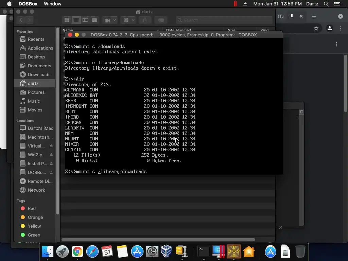The image size is (348, 261).
Task: Open Finder from the Dock
Action: point(48,251)
